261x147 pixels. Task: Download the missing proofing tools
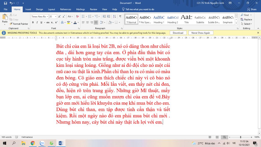point(178,33)
